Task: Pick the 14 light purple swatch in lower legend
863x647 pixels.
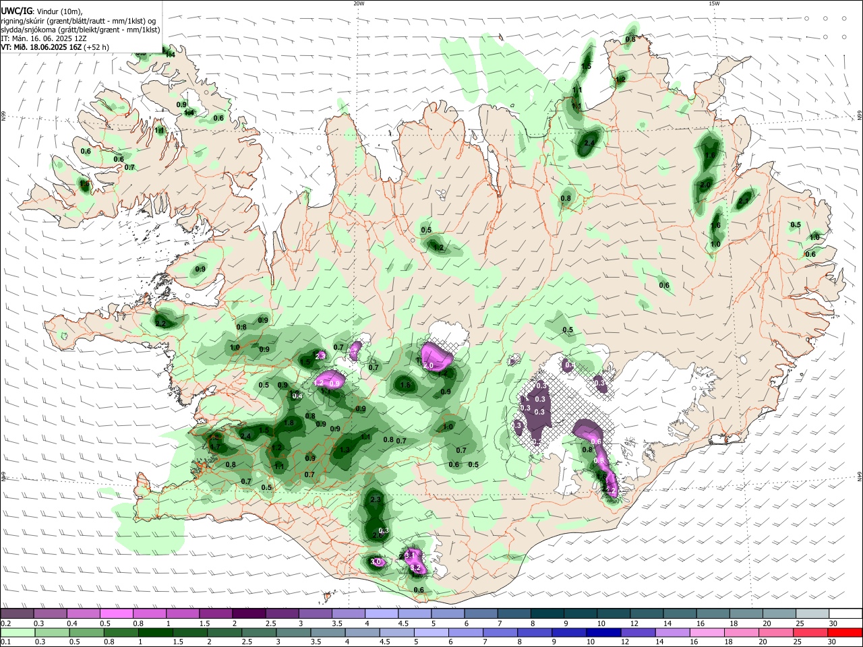Action: tap(673, 632)
